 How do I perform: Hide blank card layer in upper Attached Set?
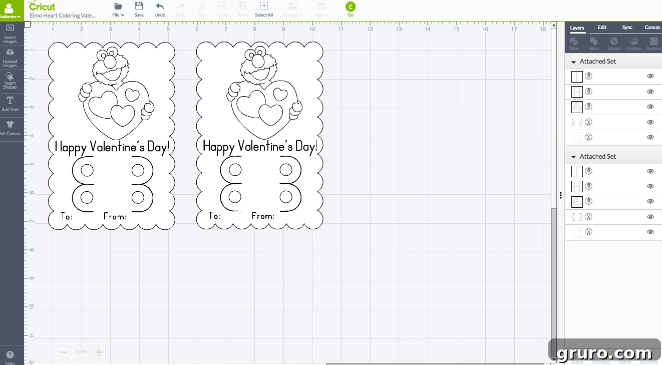[x=650, y=137]
